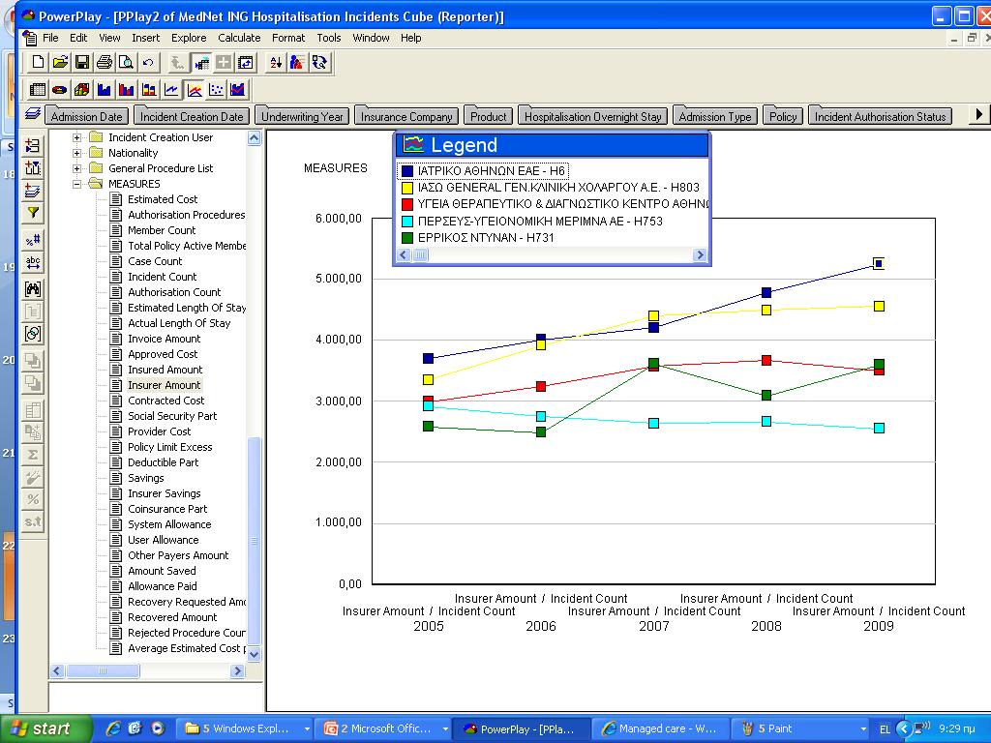
Task: Switch to the Paint taskbar button
Action: point(801,728)
